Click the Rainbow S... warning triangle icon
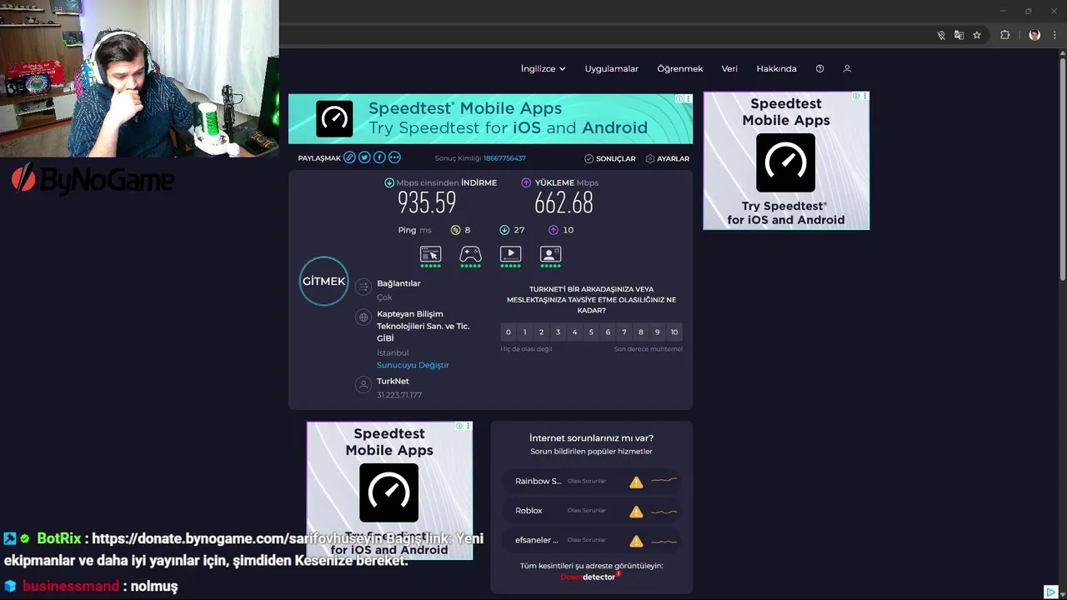Image resolution: width=1067 pixels, height=600 pixels. (x=636, y=482)
